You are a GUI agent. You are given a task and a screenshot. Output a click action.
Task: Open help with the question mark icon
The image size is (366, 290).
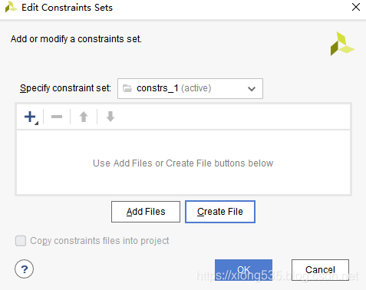pos(24,269)
